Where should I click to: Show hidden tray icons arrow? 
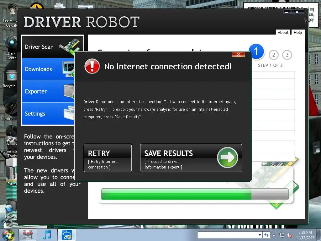click(x=274, y=235)
